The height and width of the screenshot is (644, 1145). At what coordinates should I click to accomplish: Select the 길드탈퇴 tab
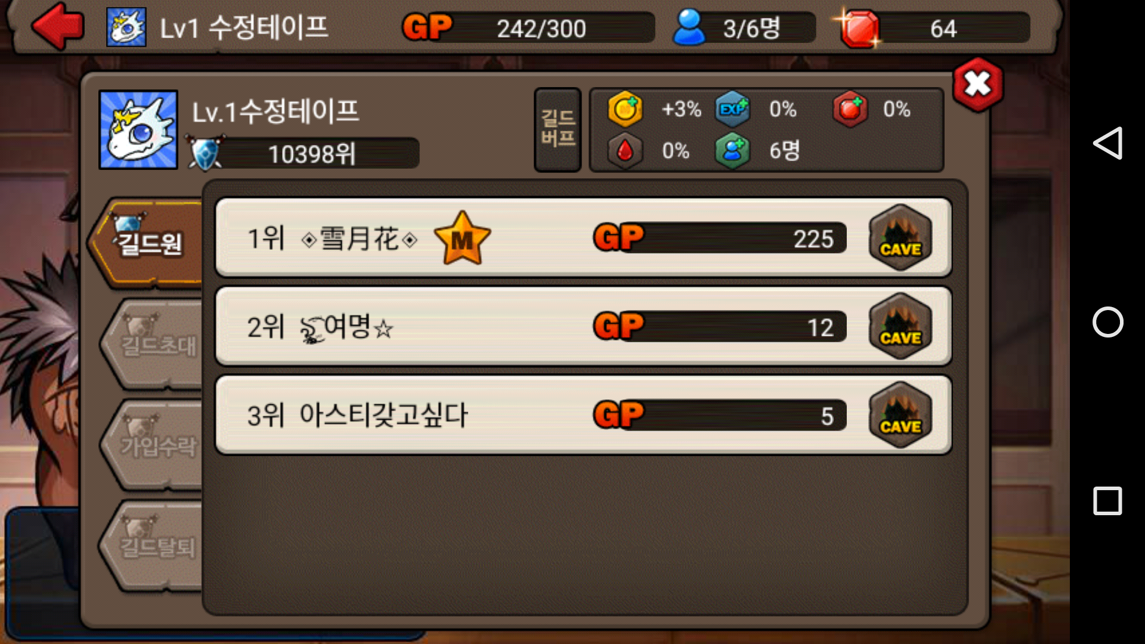[152, 546]
